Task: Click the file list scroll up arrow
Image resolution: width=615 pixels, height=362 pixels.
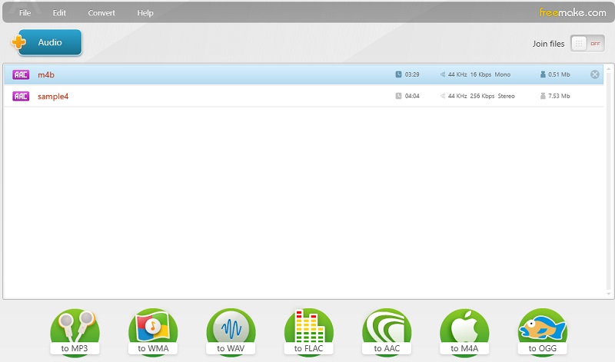Action: pyautogui.click(x=609, y=69)
